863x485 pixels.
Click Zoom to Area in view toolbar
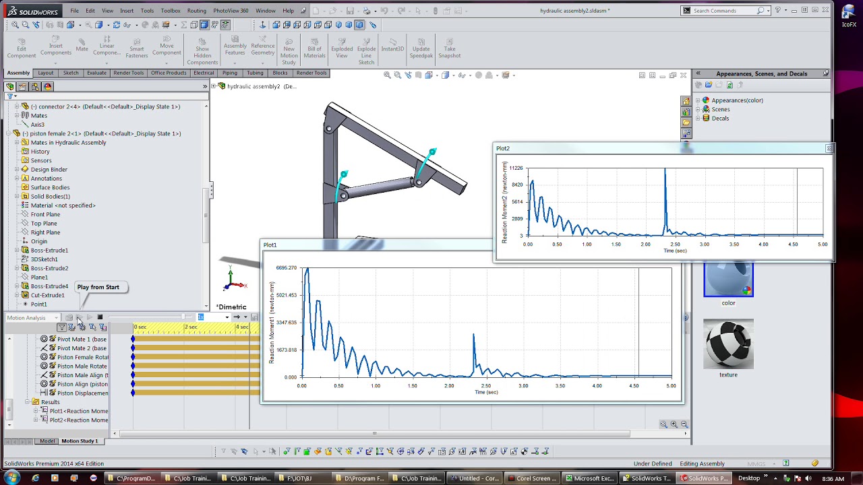tap(398, 75)
